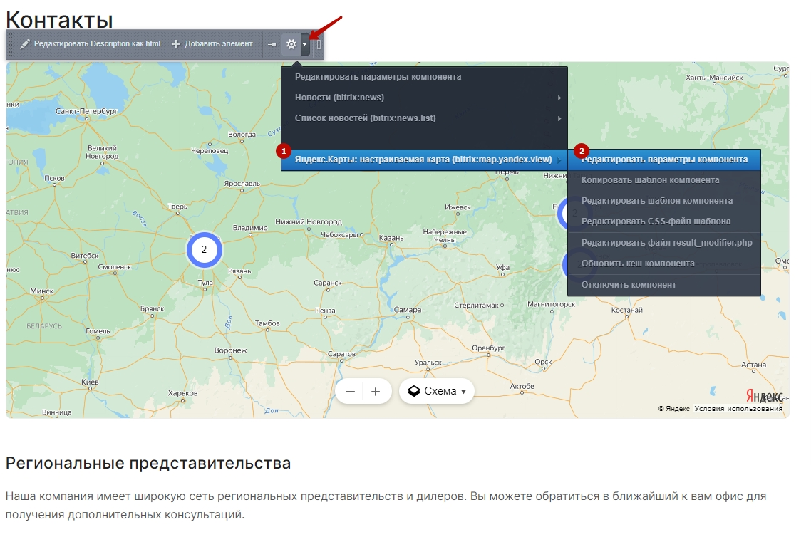Click Добавить элемент button
This screenshot has height=537, width=811.
212,44
